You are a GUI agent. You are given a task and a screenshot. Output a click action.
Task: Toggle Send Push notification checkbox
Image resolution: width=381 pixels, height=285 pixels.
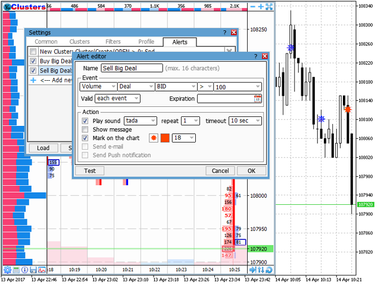coord(85,155)
